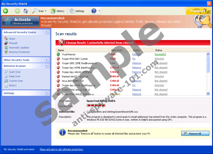Open the Scan dropdown in the toolbar
The image size is (213, 154).
tap(39, 11)
